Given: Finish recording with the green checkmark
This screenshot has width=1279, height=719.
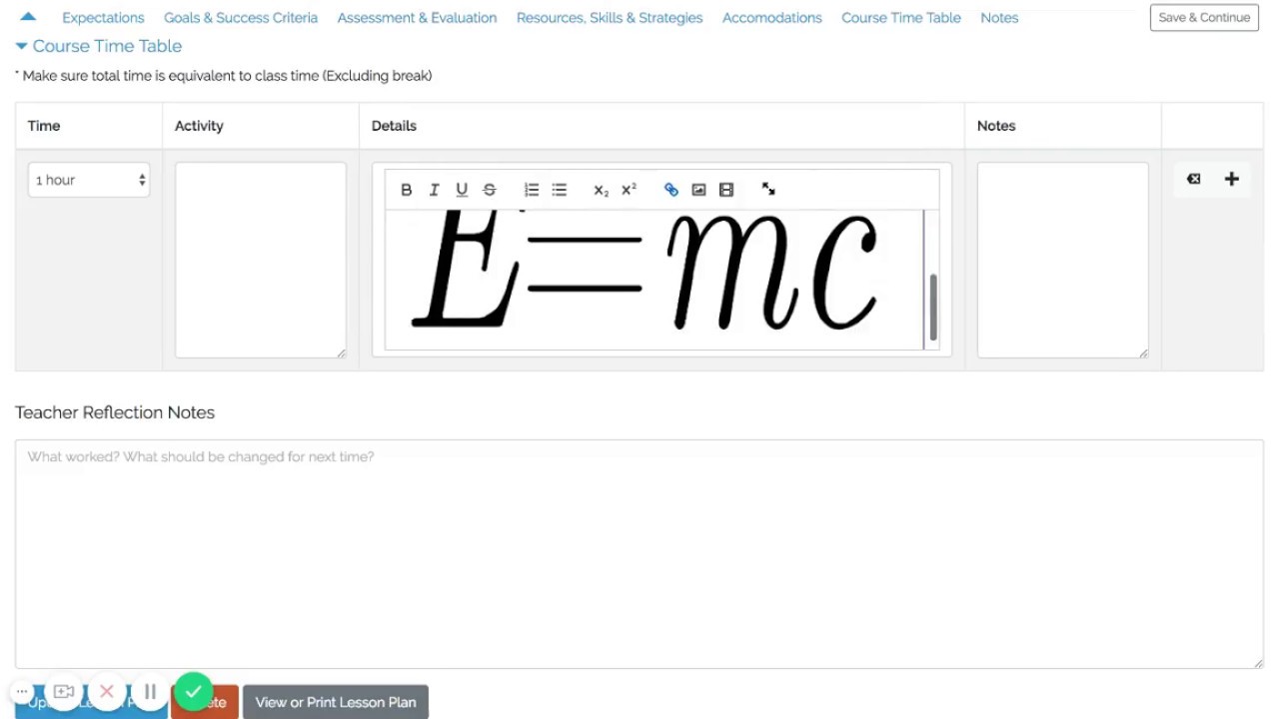Looking at the screenshot, I should (194, 691).
